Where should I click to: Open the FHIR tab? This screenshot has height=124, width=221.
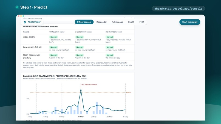pos(142,22)
